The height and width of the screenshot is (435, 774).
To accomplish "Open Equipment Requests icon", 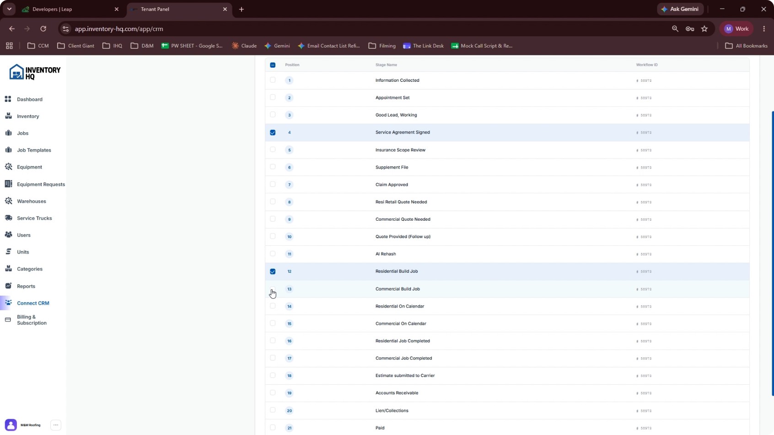I will (8, 184).
